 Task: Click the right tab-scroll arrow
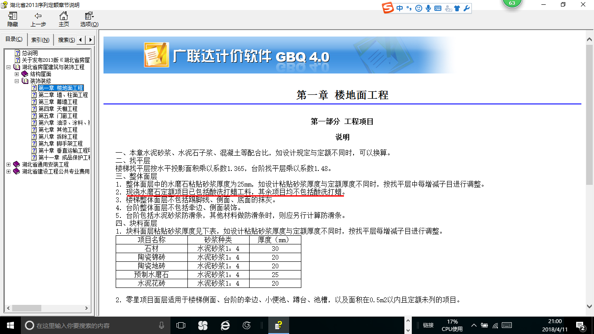point(90,40)
